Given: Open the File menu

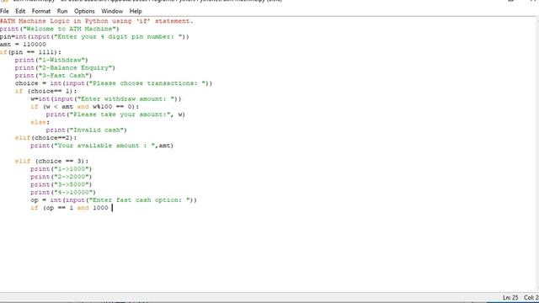Looking at the screenshot, I should (4, 11).
